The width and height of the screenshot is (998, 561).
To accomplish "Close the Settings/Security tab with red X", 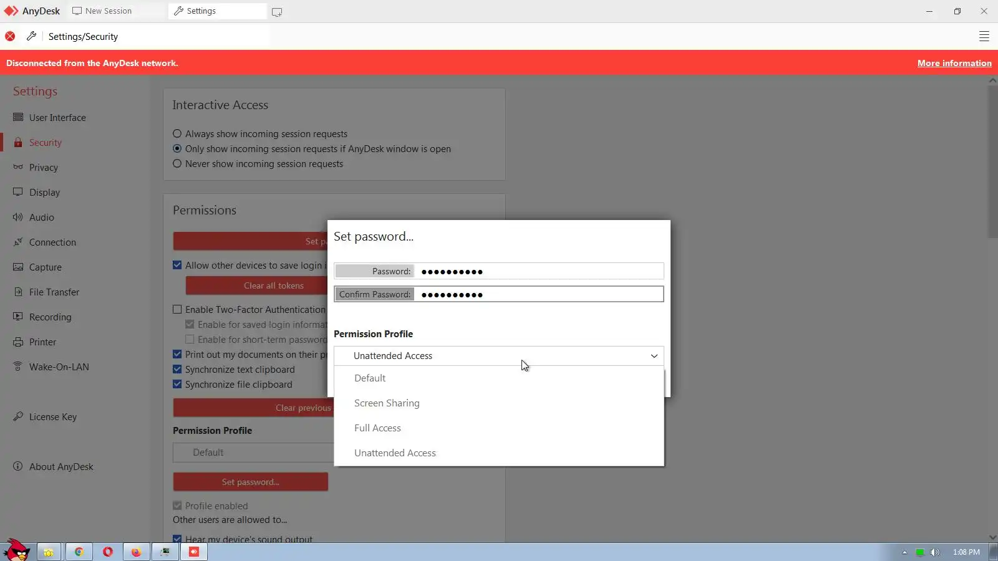I will tap(10, 36).
